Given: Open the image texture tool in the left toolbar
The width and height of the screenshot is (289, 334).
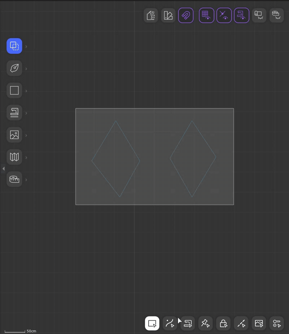Looking at the screenshot, I should (14, 135).
